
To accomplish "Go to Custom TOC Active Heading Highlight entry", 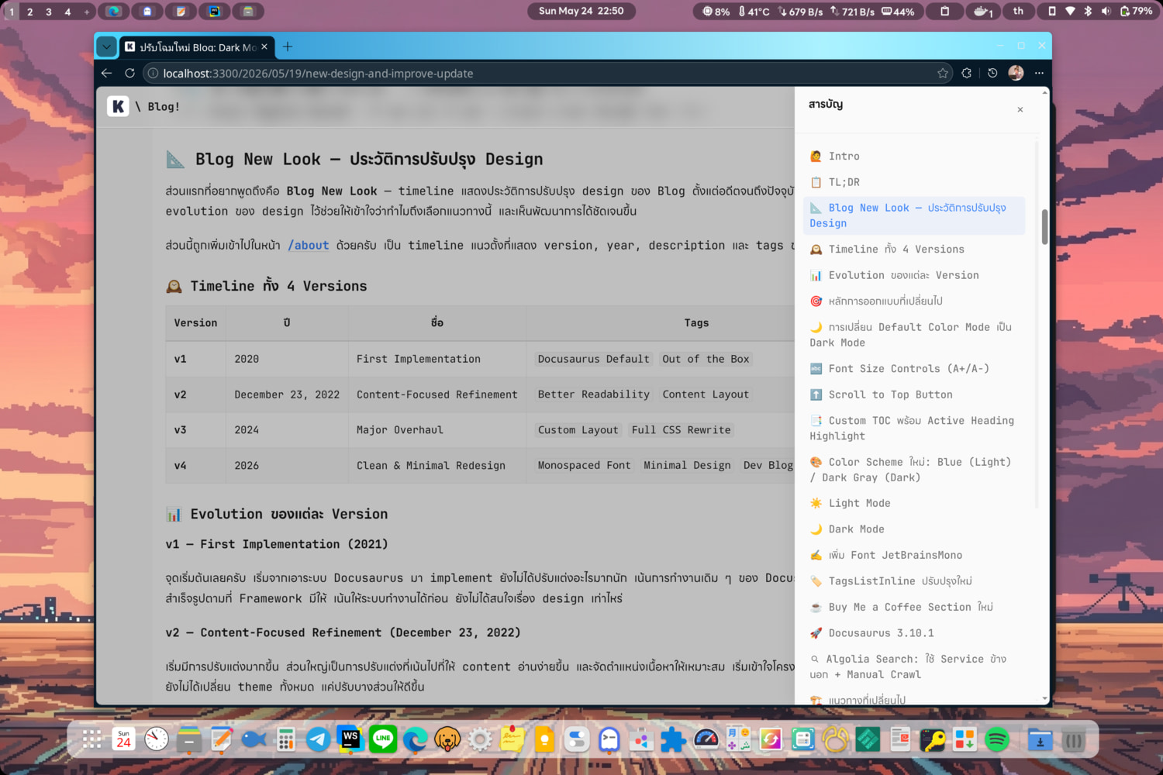I will click(915, 428).
